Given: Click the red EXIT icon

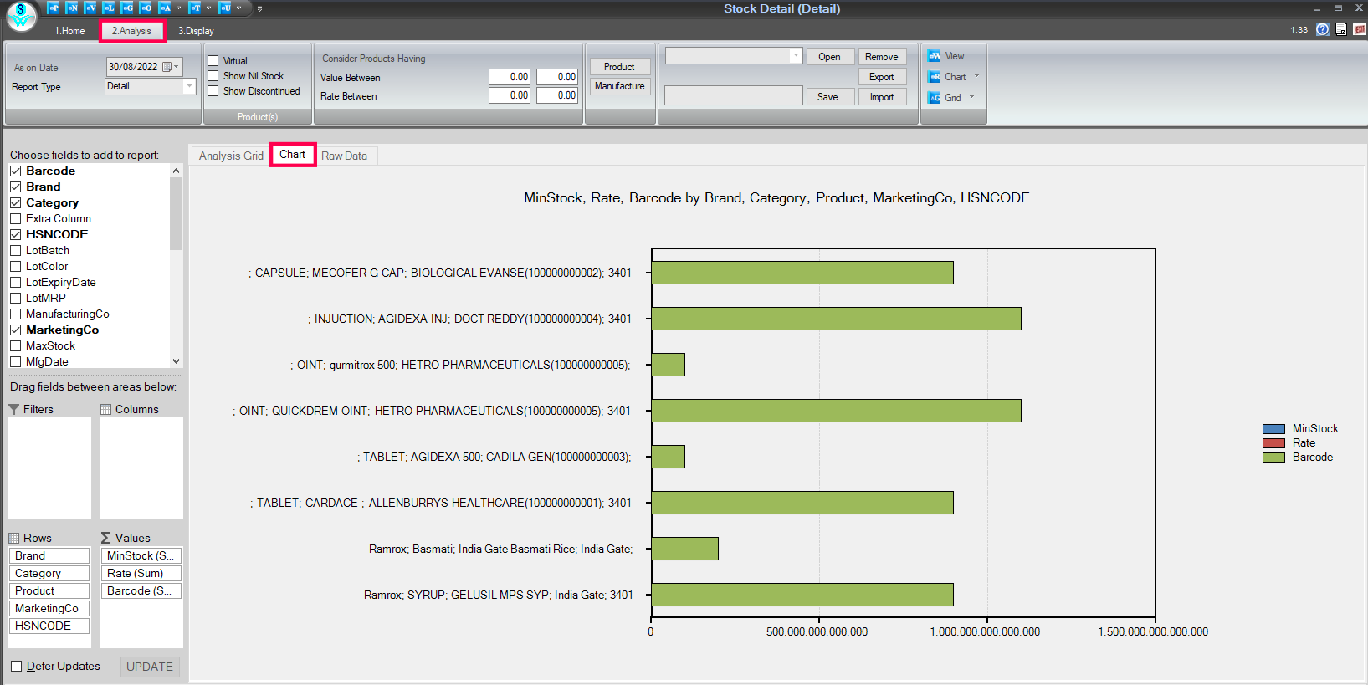Looking at the screenshot, I should (x=1360, y=29).
